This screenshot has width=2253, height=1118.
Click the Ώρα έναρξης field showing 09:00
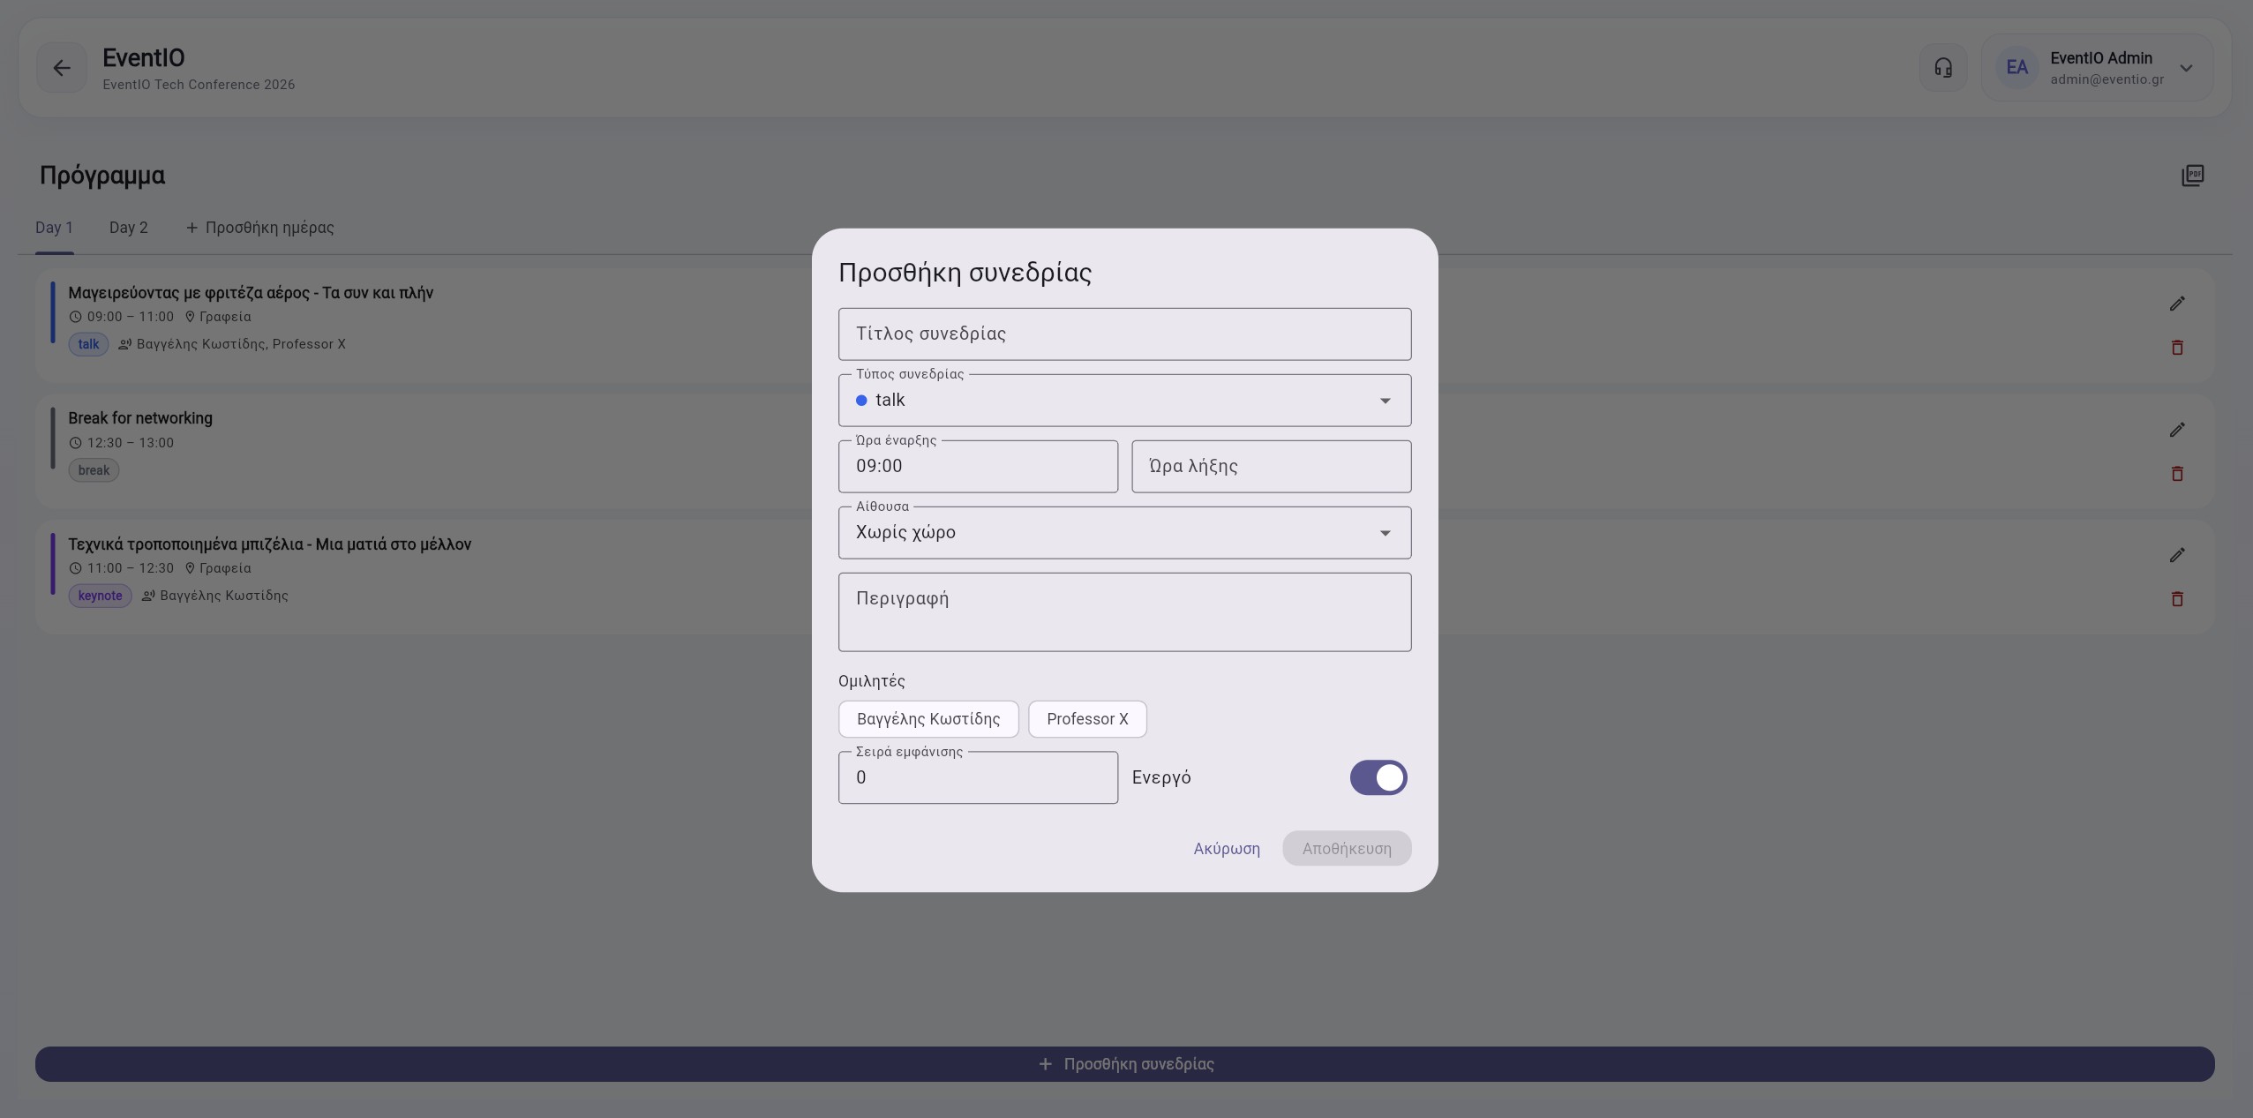point(978,467)
